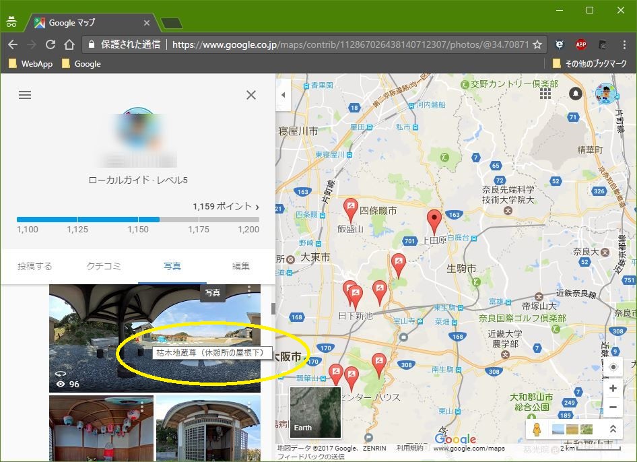Click 交野カントリー倶楽部 label
This screenshot has height=462, width=637.
(514, 84)
